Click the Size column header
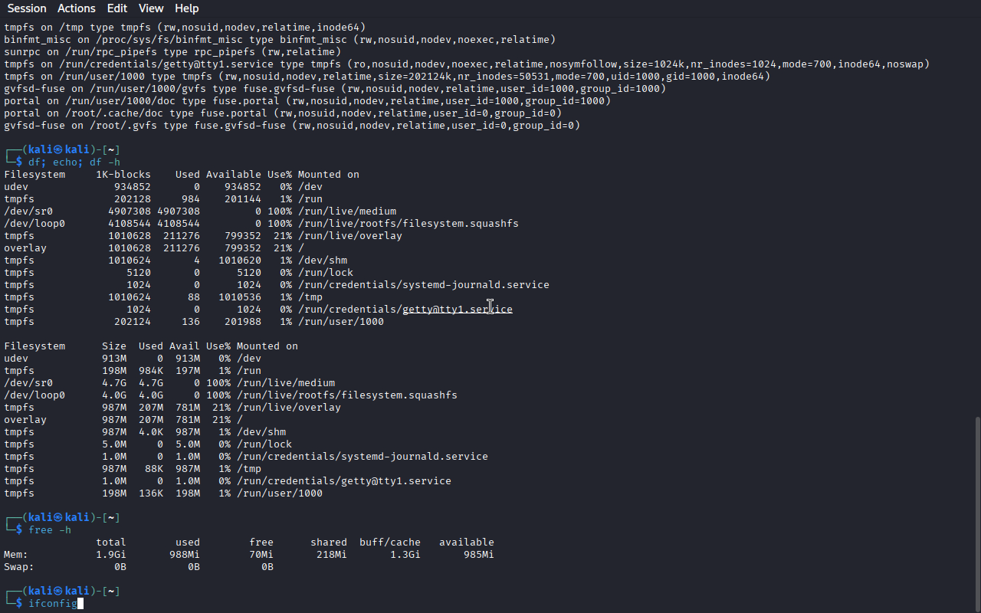The width and height of the screenshot is (981, 613). (x=113, y=346)
